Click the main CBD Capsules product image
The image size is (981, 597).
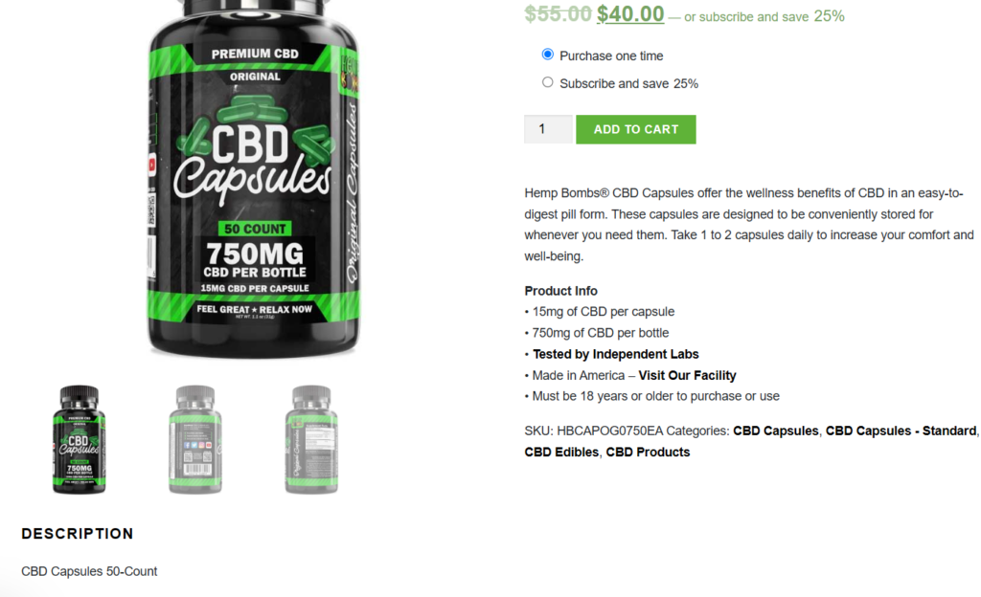click(253, 180)
